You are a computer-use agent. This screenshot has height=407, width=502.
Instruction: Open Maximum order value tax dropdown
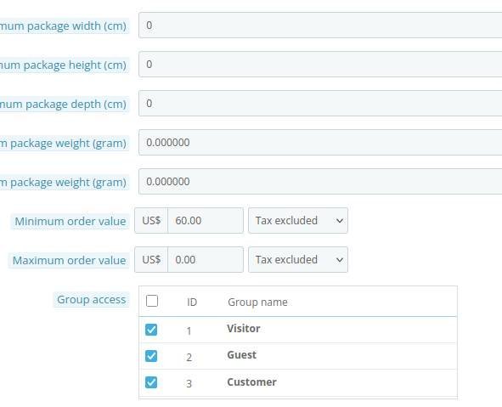tap(298, 260)
